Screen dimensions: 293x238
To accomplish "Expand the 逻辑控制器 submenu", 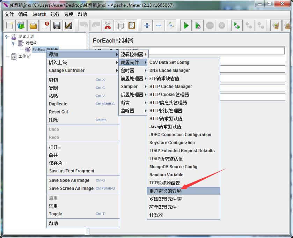I will coord(133,54).
